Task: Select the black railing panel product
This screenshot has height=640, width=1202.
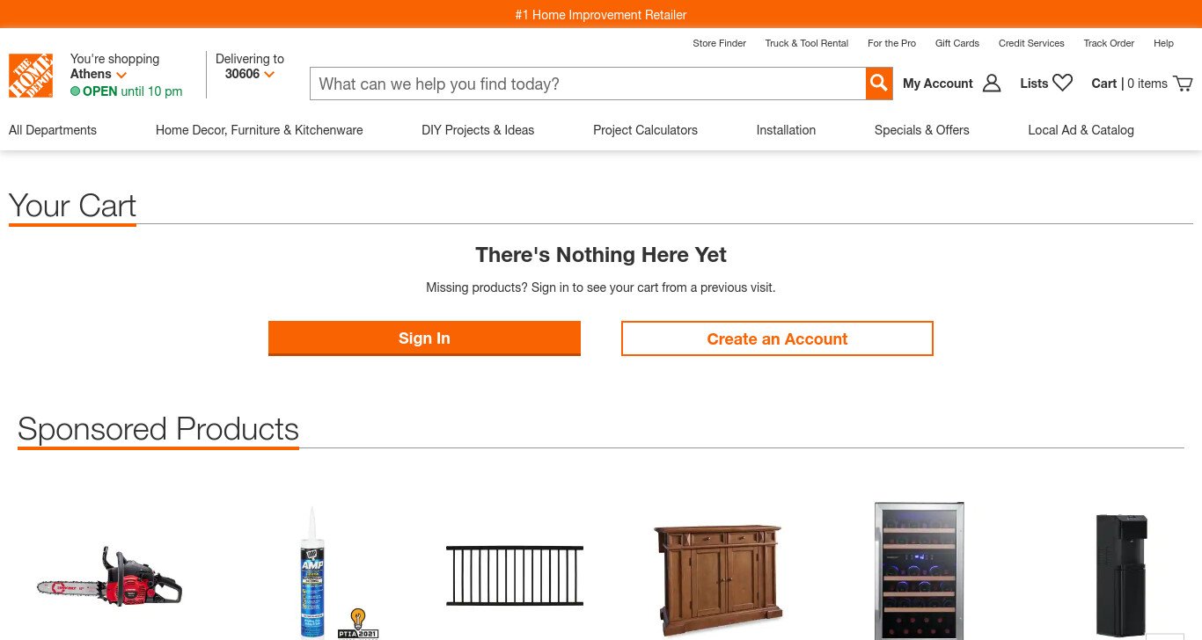Action: [x=515, y=576]
